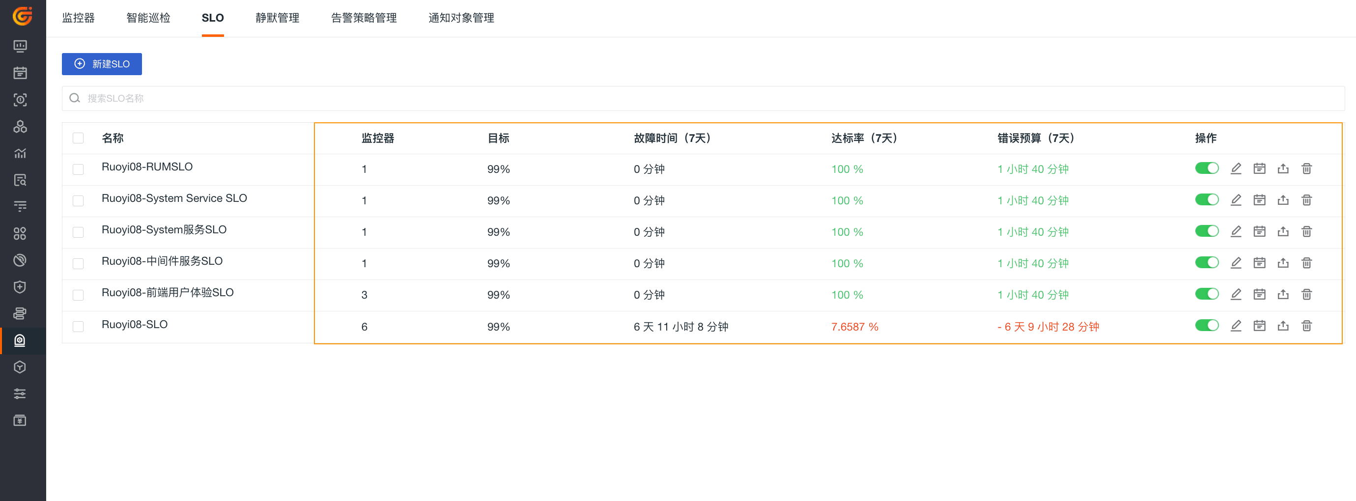Check the Ruoyi08-中间件服务SLO row checkbox
Image resolution: width=1356 pixels, height=501 pixels.
[78, 264]
